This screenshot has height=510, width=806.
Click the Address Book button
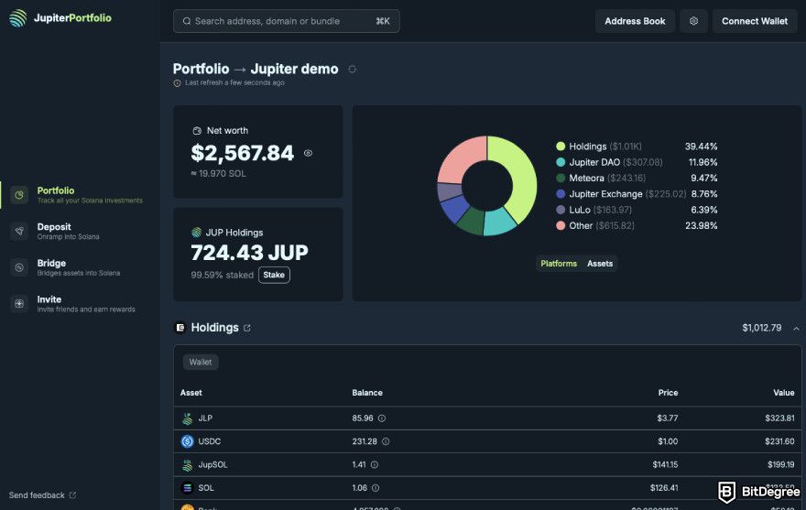(635, 21)
